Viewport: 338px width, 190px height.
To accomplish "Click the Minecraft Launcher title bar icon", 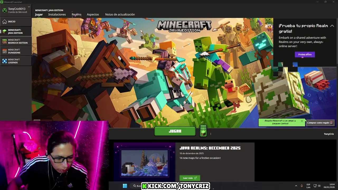I will [2, 2].
